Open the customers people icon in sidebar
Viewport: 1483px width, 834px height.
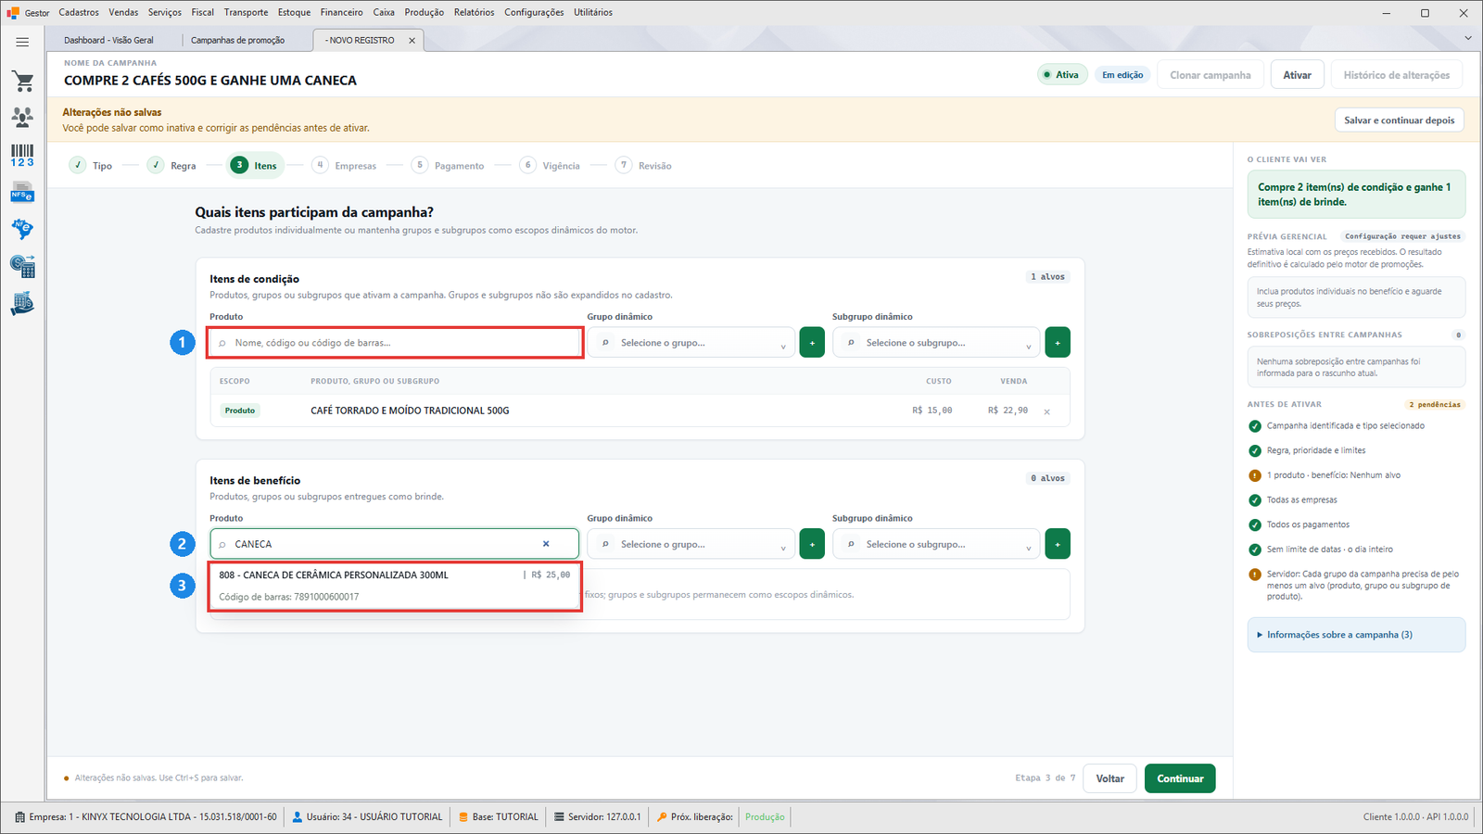pyautogui.click(x=22, y=117)
